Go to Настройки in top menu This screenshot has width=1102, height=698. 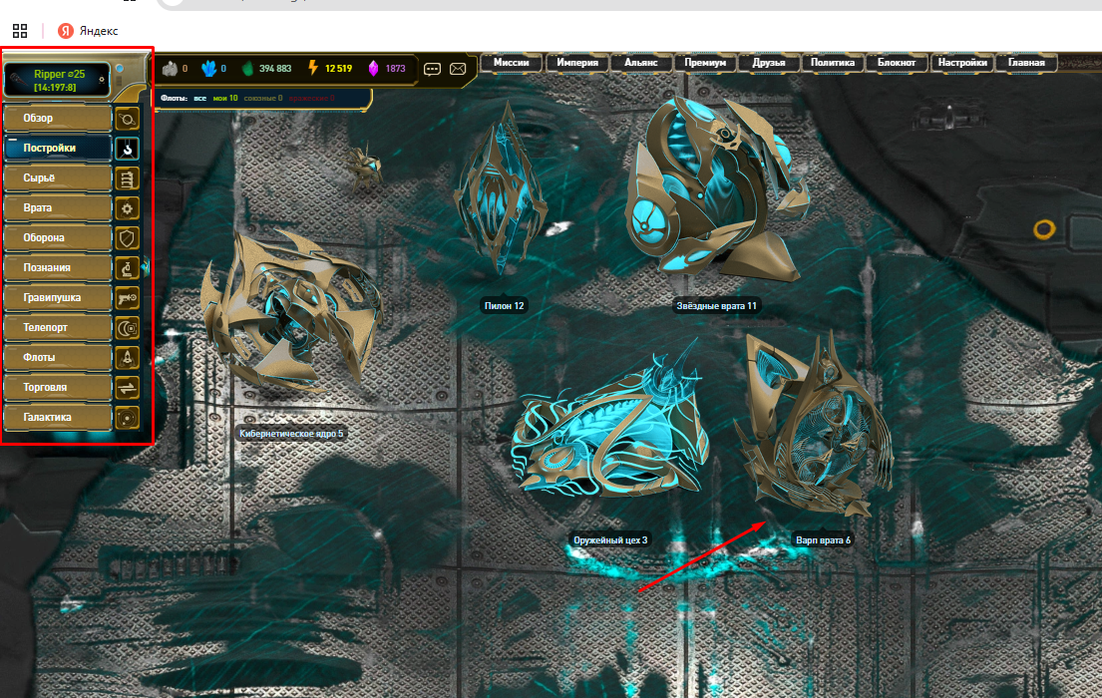(963, 63)
